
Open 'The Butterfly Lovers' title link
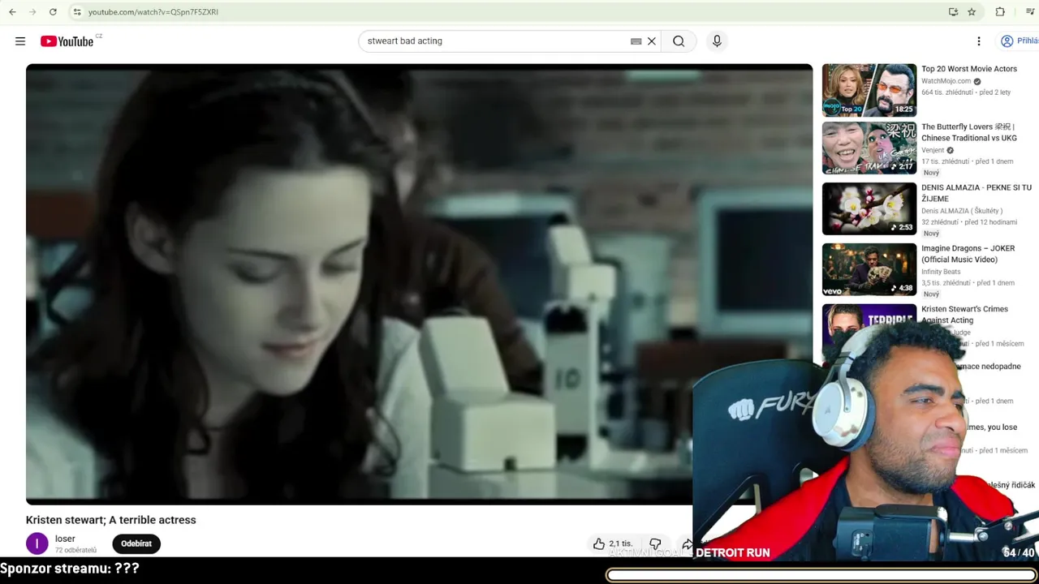click(x=969, y=132)
